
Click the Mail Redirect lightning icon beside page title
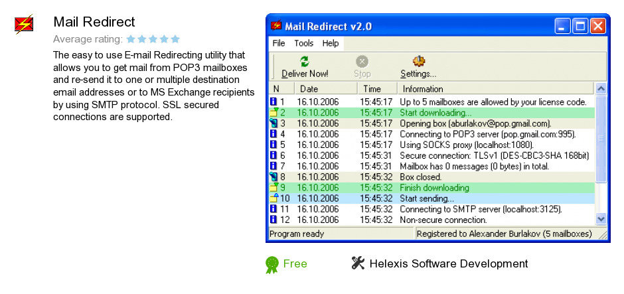point(24,25)
